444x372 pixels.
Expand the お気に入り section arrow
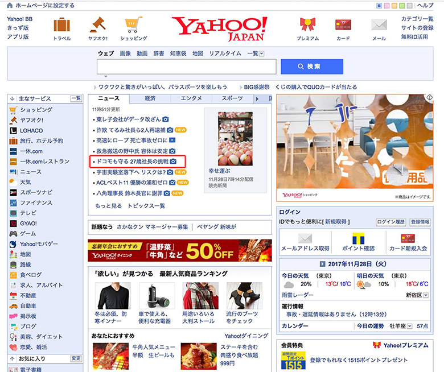[x=12, y=359]
